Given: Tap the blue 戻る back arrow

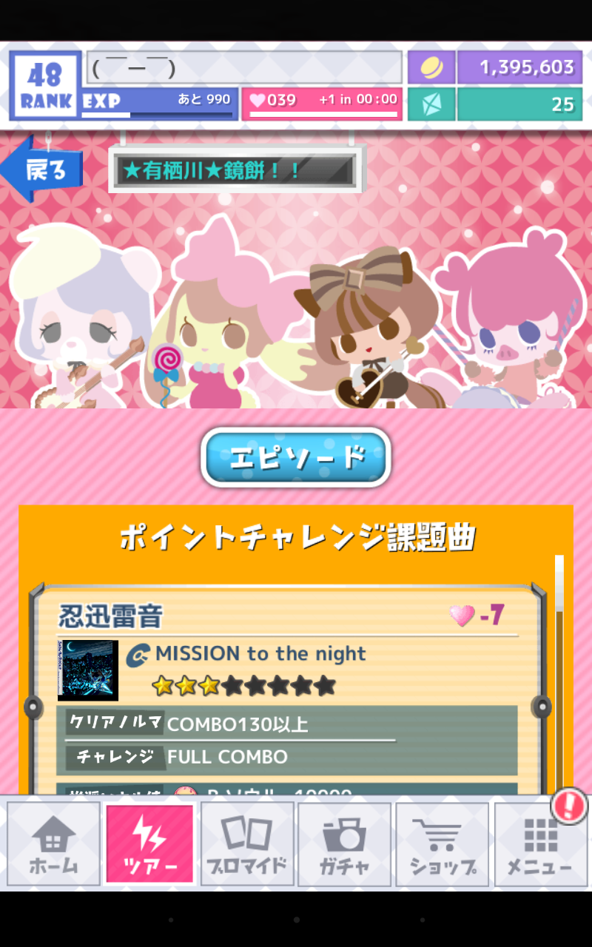Looking at the screenshot, I should click(x=41, y=169).
